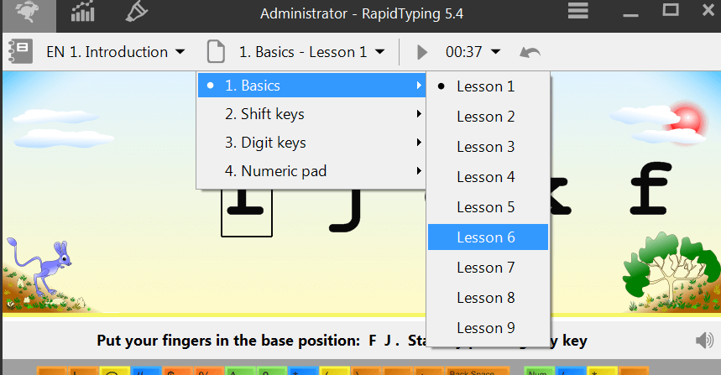Image resolution: width=721 pixels, height=375 pixels.
Task: Choose Lesson 8 in the submenu
Action: 488,298
